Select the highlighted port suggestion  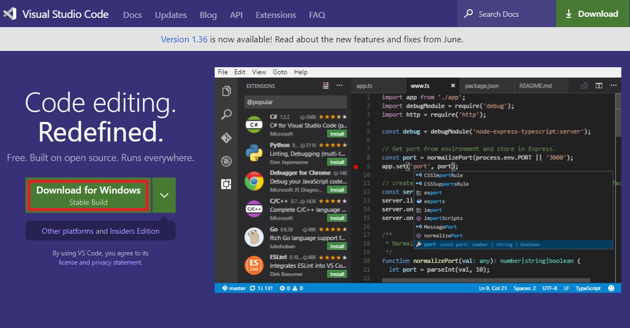click(x=513, y=245)
